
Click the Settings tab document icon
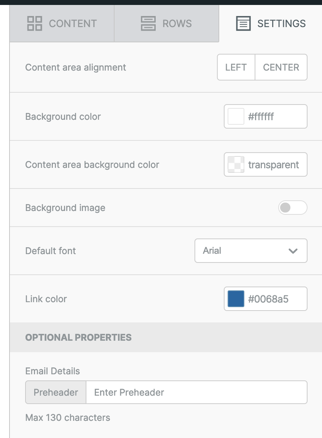tap(243, 24)
